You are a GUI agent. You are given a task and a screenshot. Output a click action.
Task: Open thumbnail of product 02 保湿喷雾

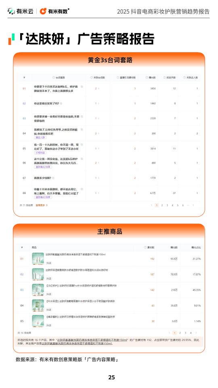click(x=38, y=274)
